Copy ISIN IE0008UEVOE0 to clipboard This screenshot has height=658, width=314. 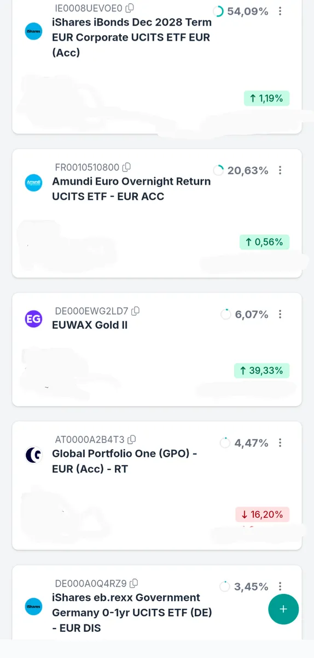point(130,8)
